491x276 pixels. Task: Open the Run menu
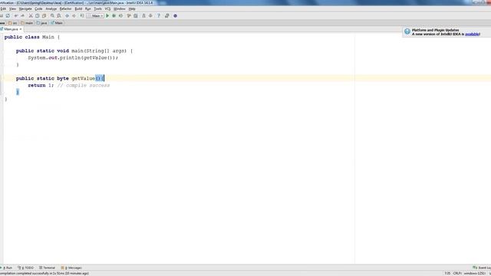tap(88, 9)
